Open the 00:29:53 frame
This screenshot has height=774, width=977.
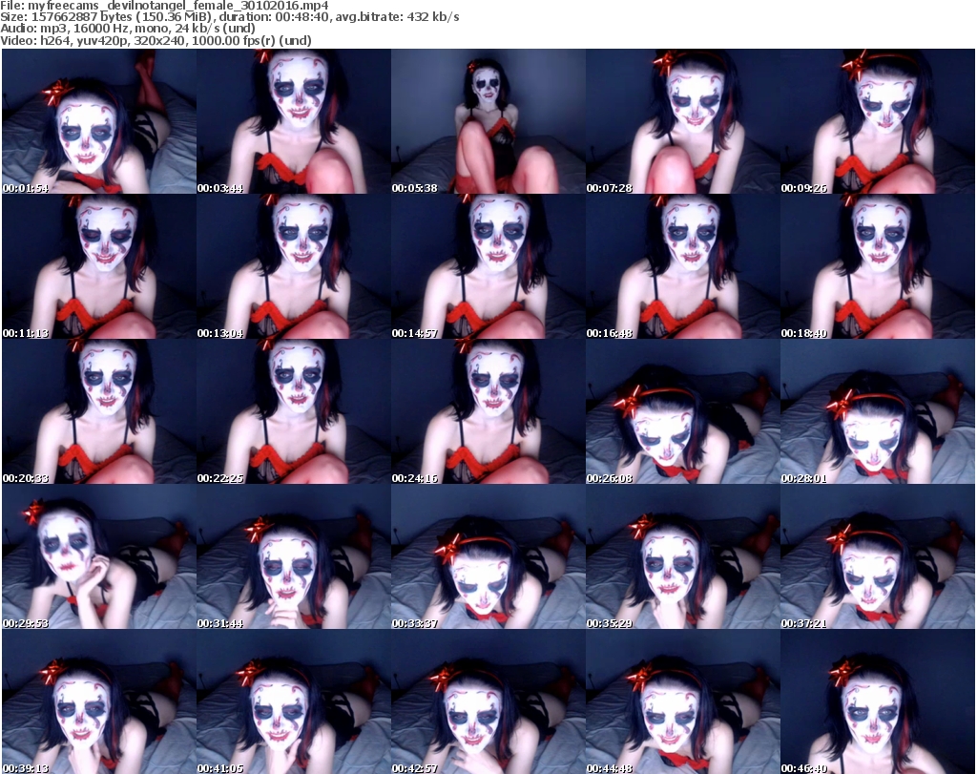(x=98, y=556)
